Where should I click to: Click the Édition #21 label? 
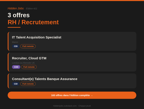click(32, 9)
